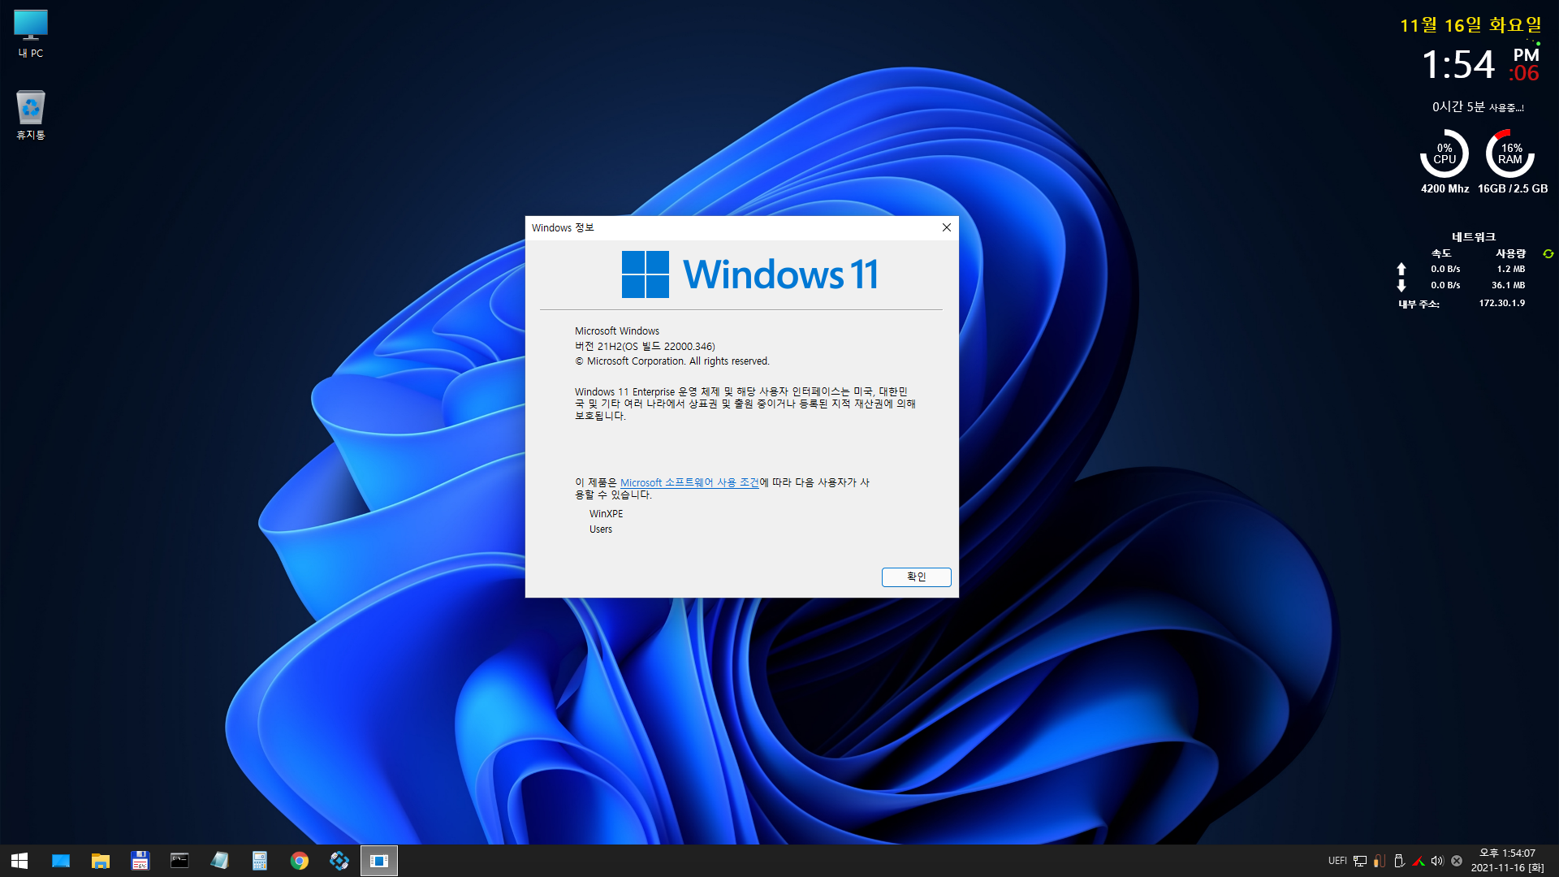The height and width of the screenshot is (877, 1559).
Task: Click the green refresh icon in network widget
Action: 1548,254
